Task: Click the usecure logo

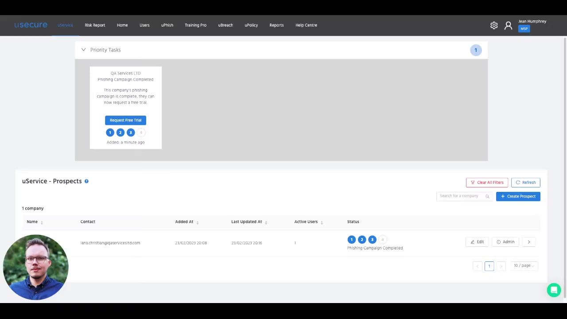Action: pos(31,25)
